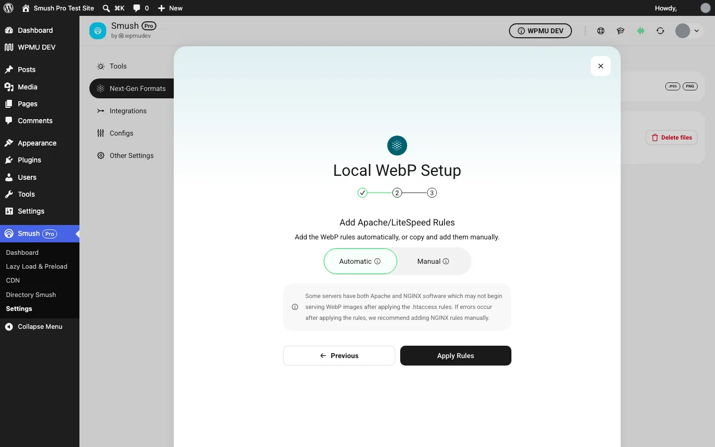Select Next-Gen Formats settings tab
Viewport: 715px width, 447px height.
click(x=132, y=88)
